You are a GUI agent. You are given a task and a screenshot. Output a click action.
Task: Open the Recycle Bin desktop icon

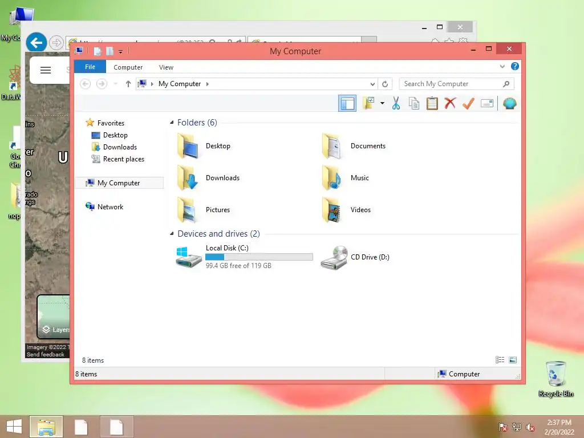pyautogui.click(x=555, y=379)
